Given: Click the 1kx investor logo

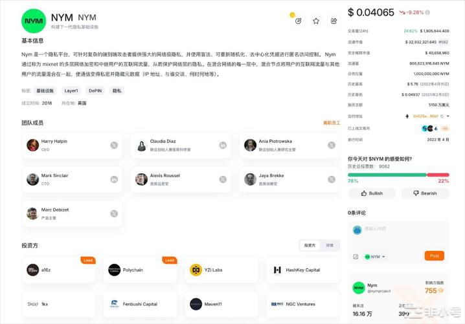Looking at the screenshot, I should [x=32, y=304].
